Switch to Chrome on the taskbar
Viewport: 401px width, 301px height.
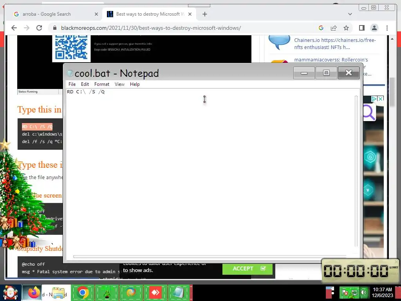(x=82, y=292)
